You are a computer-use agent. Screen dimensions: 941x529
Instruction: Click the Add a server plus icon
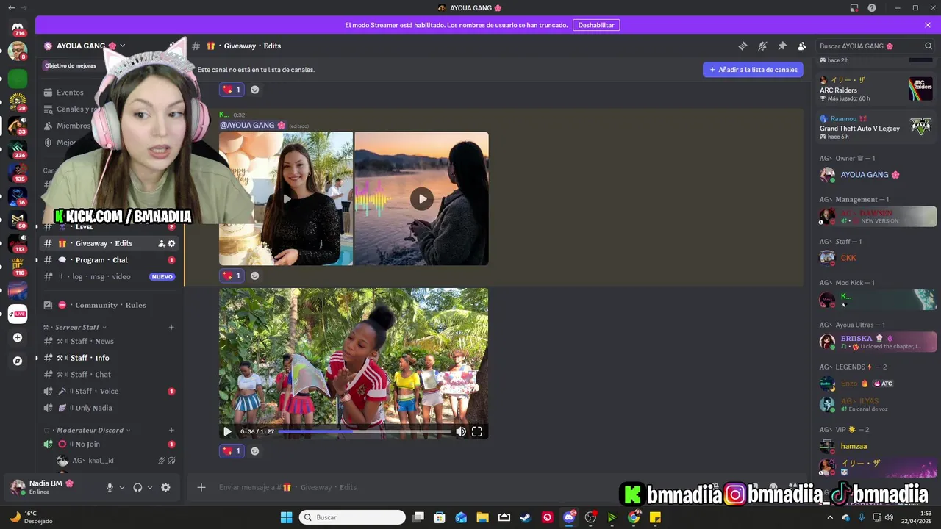click(18, 337)
